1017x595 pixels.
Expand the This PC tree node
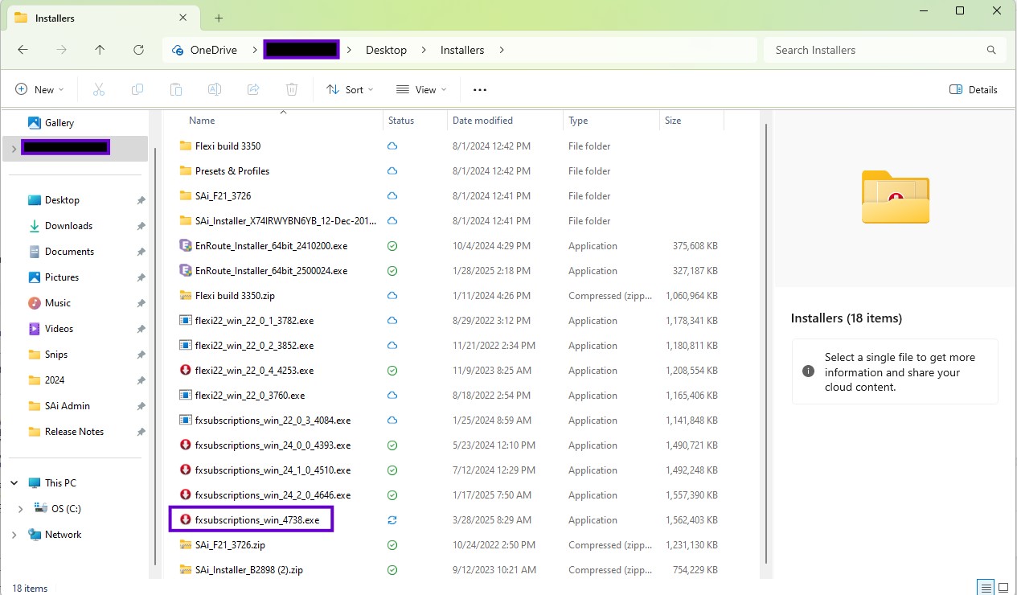(x=14, y=483)
